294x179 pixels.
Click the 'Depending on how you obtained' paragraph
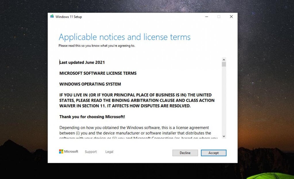pyautogui.click(x=138, y=133)
